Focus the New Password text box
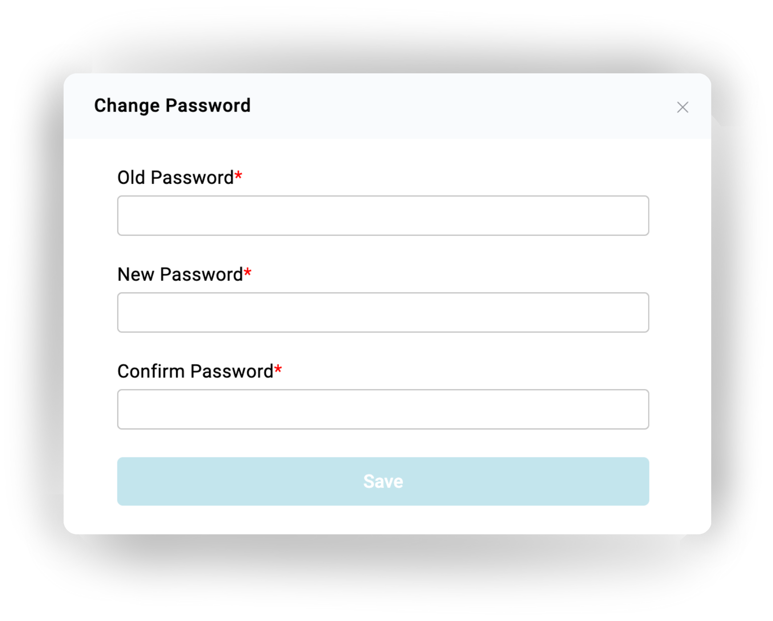773x621 pixels. click(383, 313)
